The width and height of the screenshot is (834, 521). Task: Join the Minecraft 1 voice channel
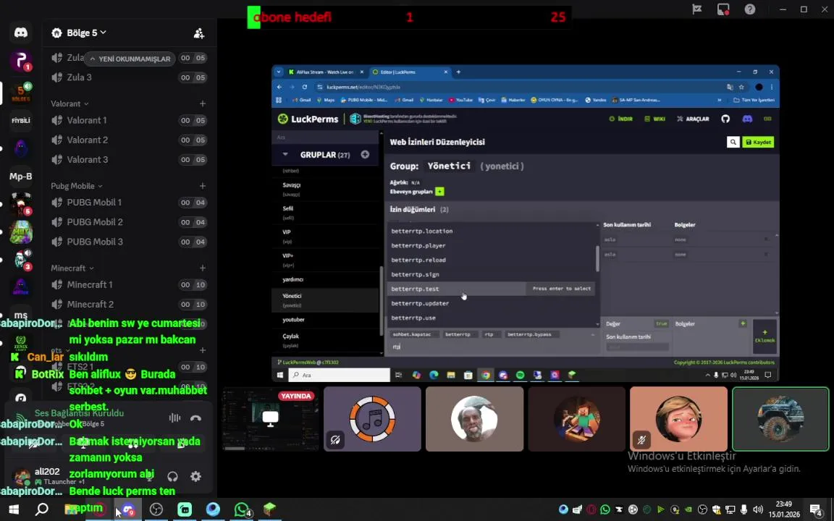129,284
